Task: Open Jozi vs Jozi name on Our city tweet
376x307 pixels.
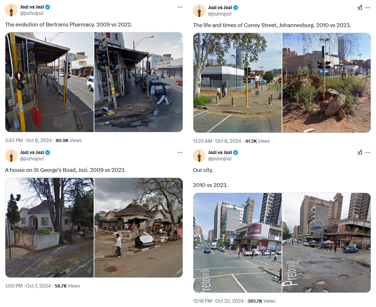Action: click(220, 152)
